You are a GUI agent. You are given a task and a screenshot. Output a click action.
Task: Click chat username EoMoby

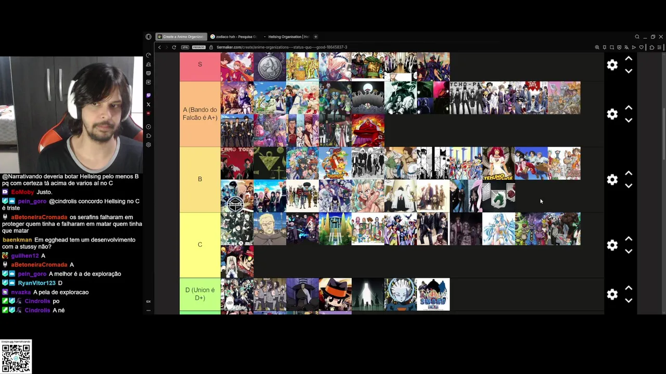coord(22,192)
